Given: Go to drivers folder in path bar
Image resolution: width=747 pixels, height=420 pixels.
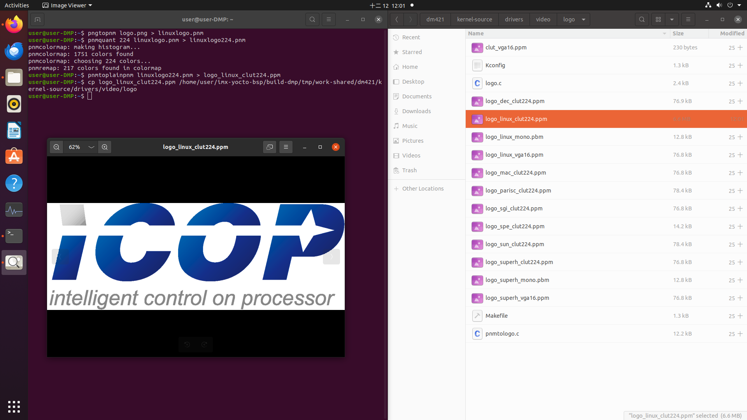Looking at the screenshot, I should 514,19.
